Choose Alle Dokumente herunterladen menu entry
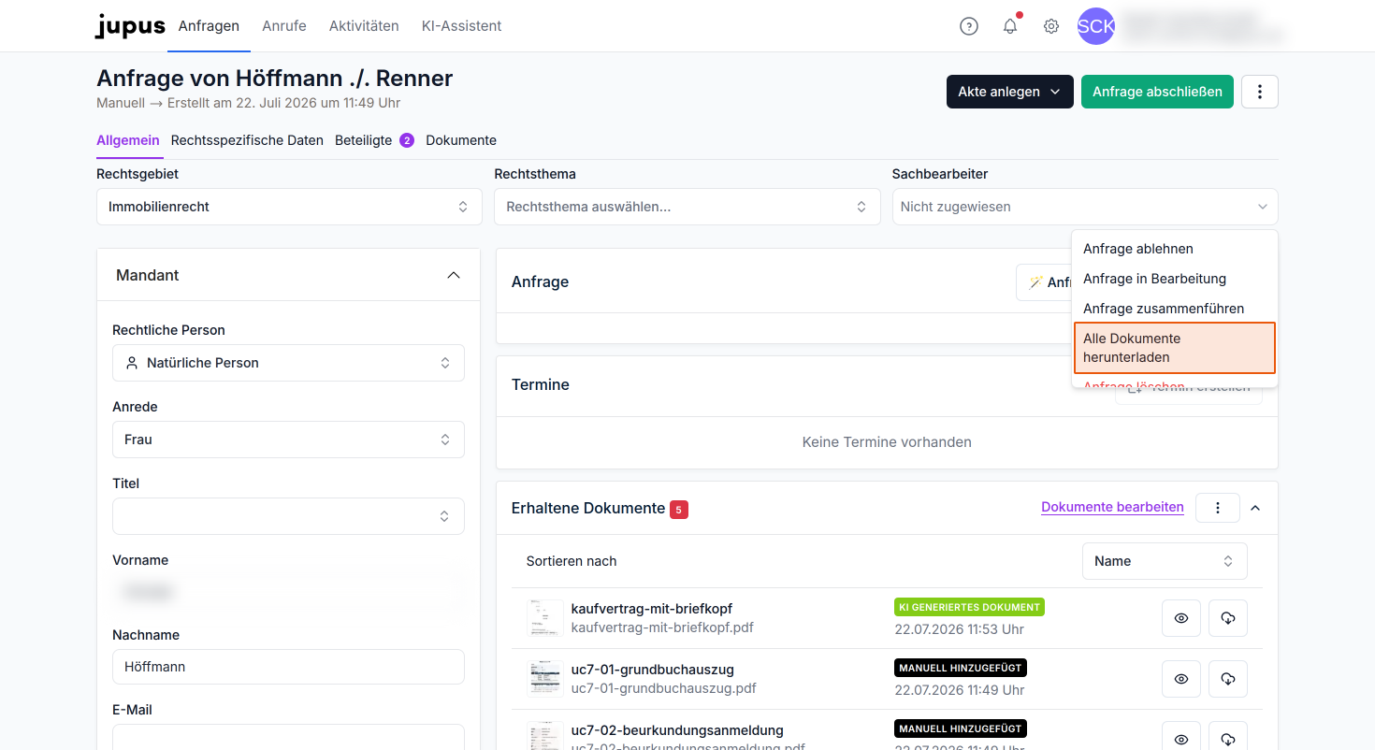The width and height of the screenshot is (1375, 750). [1175, 348]
